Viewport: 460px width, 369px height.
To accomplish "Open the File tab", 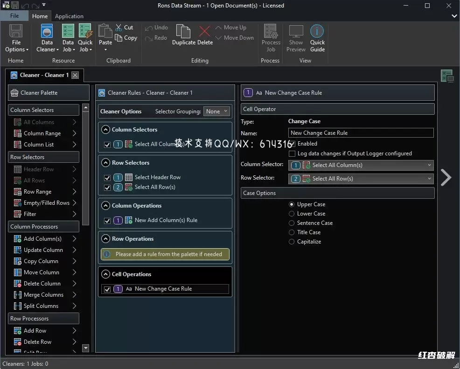I will point(14,16).
